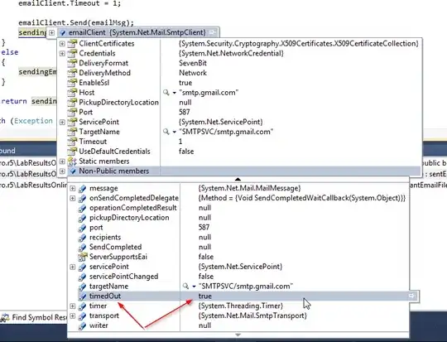The width and height of the screenshot is (447, 342).
Task: Open the dropdown arrow next to Host value
Action: click(x=174, y=93)
